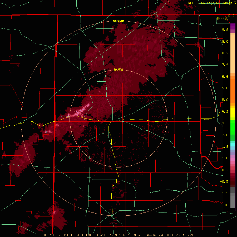This screenshot has height=237, width=237.
Task: Click the [PHAS] scale unit label
Action: pos(223,18)
